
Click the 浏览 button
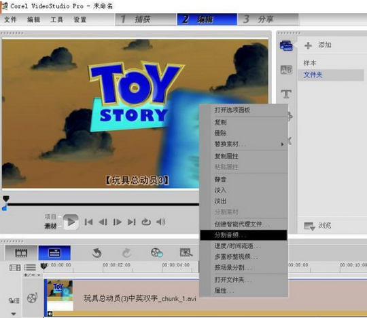[x=324, y=225]
